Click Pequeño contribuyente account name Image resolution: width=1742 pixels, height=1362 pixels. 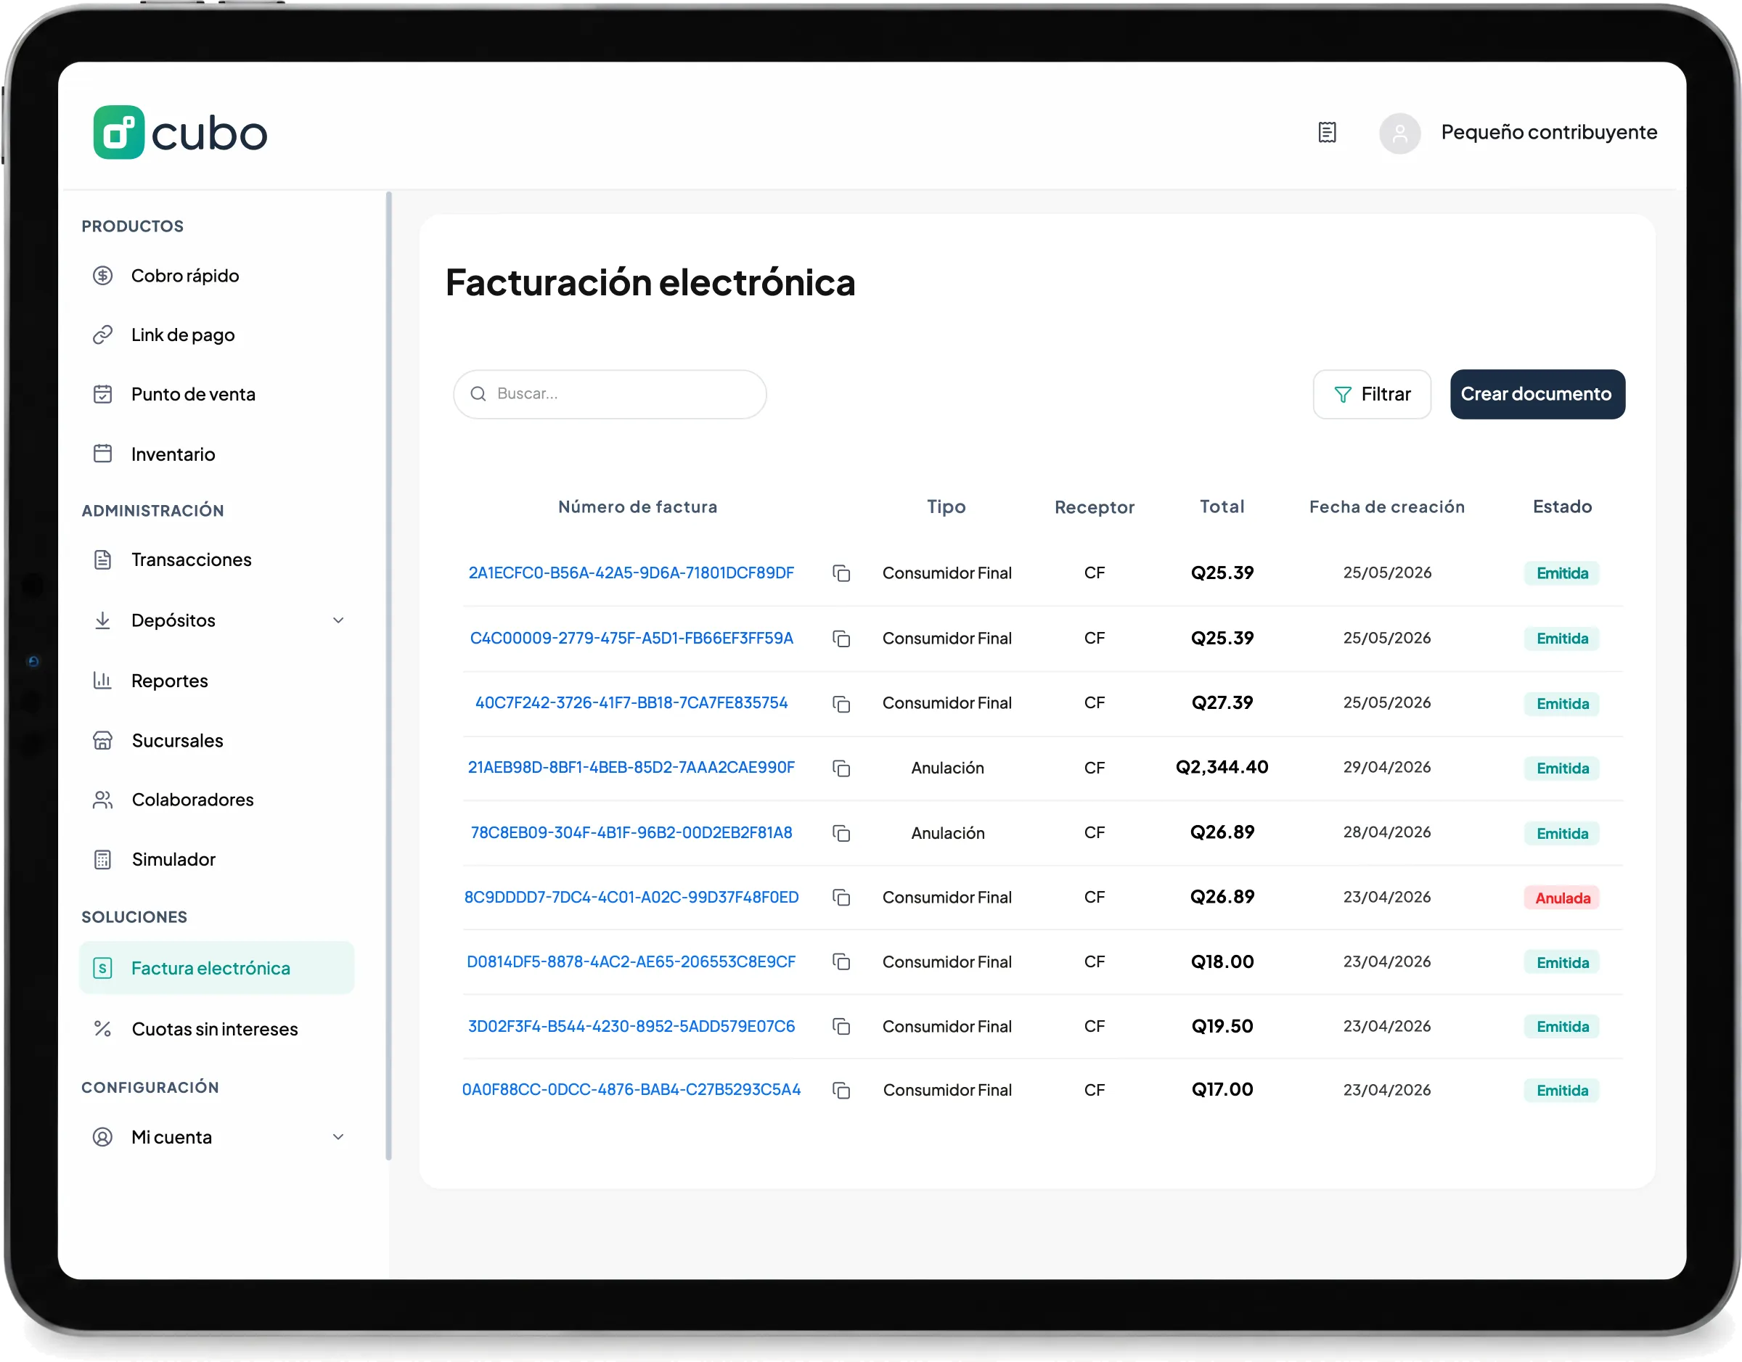[x=1549, y=132]
